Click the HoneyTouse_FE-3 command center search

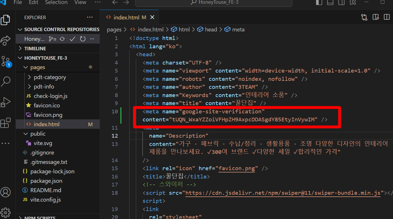coord(214,3)
